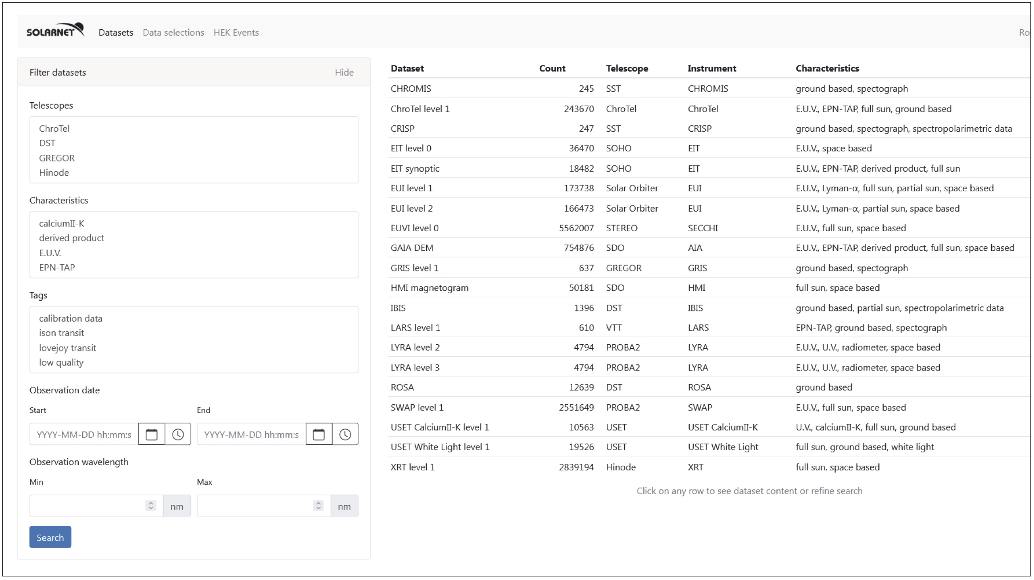This screenshot has height=580, width=1034.
Task: Open the GAIA DEM dataset row
Action: point(412,248)
